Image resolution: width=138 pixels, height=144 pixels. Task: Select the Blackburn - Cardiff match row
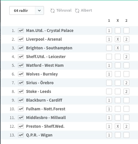pos(69,100)
